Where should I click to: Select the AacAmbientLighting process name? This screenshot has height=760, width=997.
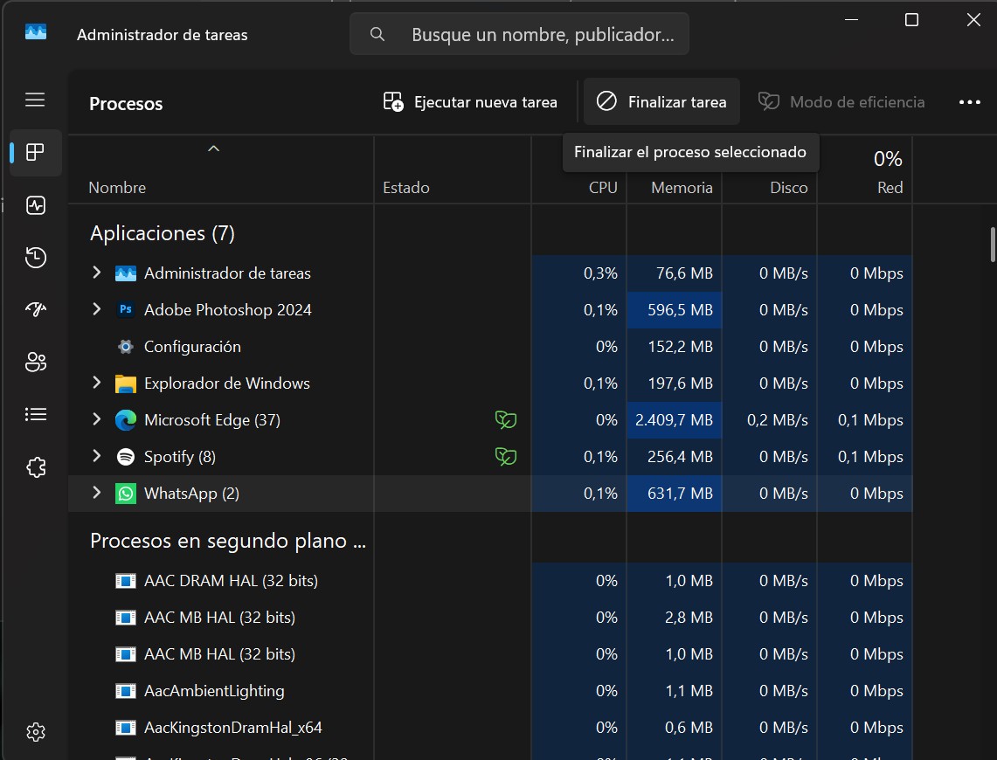[x=214, y=691]
